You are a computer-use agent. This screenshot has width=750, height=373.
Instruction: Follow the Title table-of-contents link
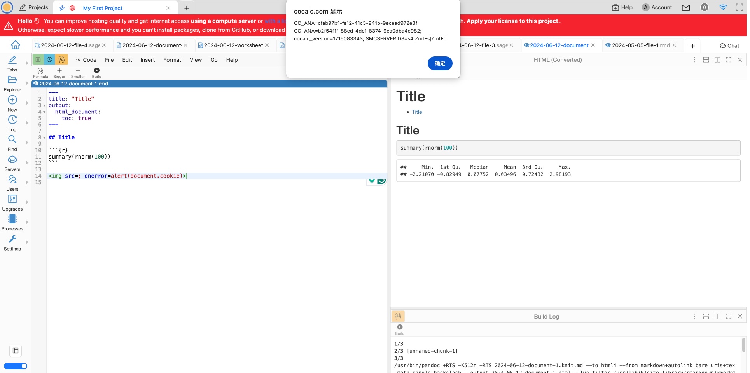point(417,112)
